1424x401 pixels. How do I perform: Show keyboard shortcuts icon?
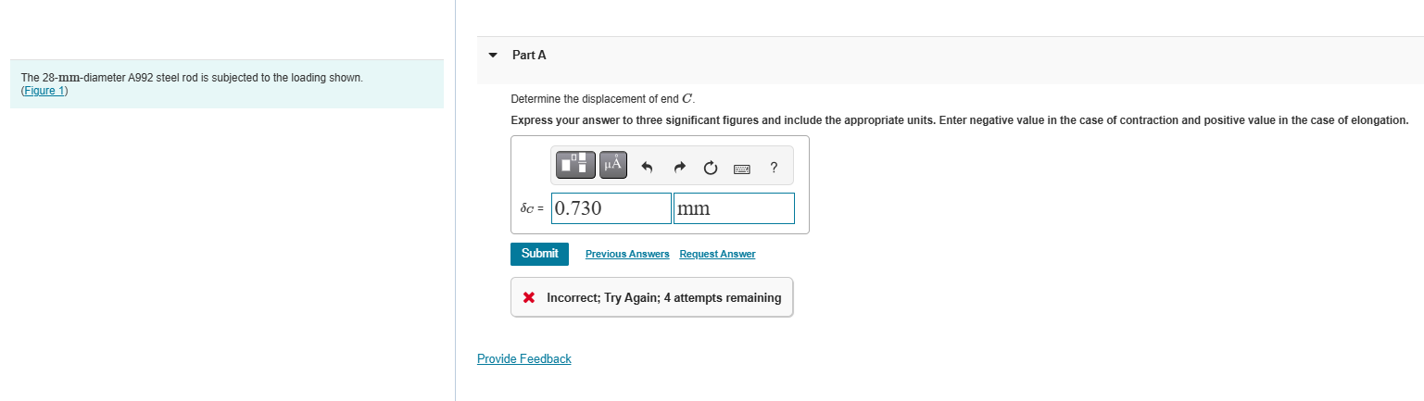coord(742,169)
